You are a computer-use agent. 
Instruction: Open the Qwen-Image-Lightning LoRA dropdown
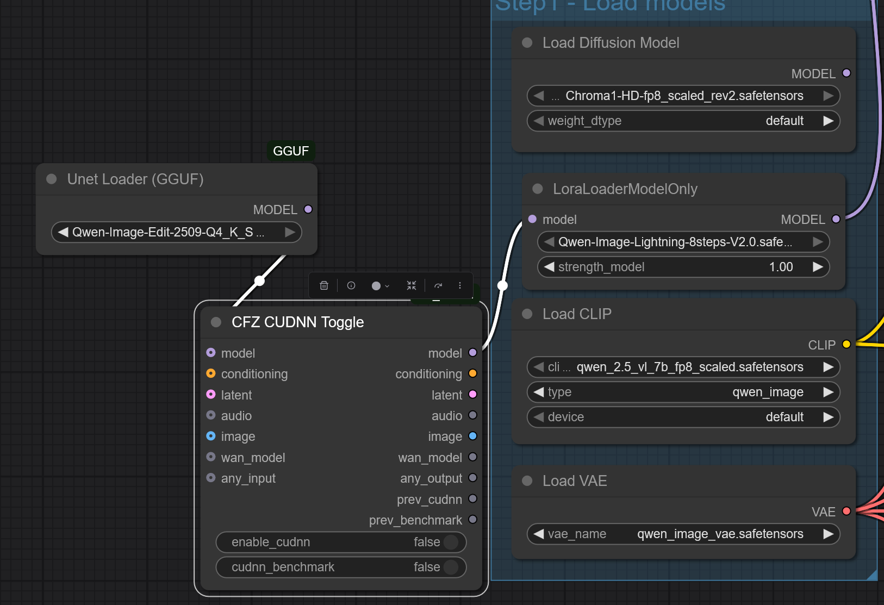point(683,242)
